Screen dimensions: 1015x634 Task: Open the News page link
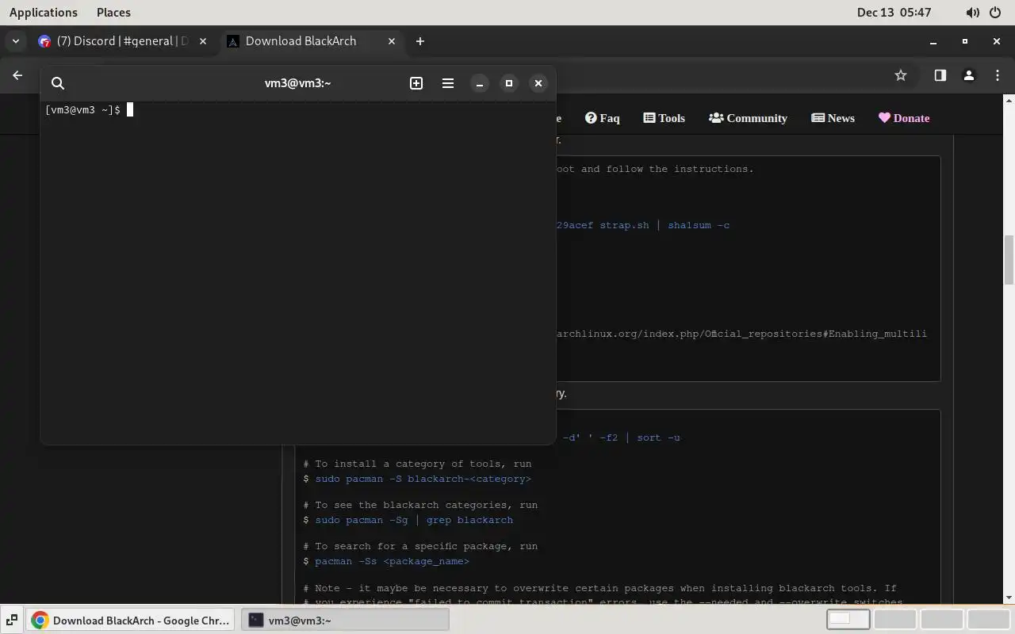click(x=833, y=118)
